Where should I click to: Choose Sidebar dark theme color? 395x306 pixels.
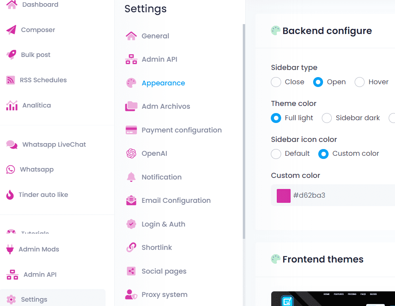(x=327, y=118)
